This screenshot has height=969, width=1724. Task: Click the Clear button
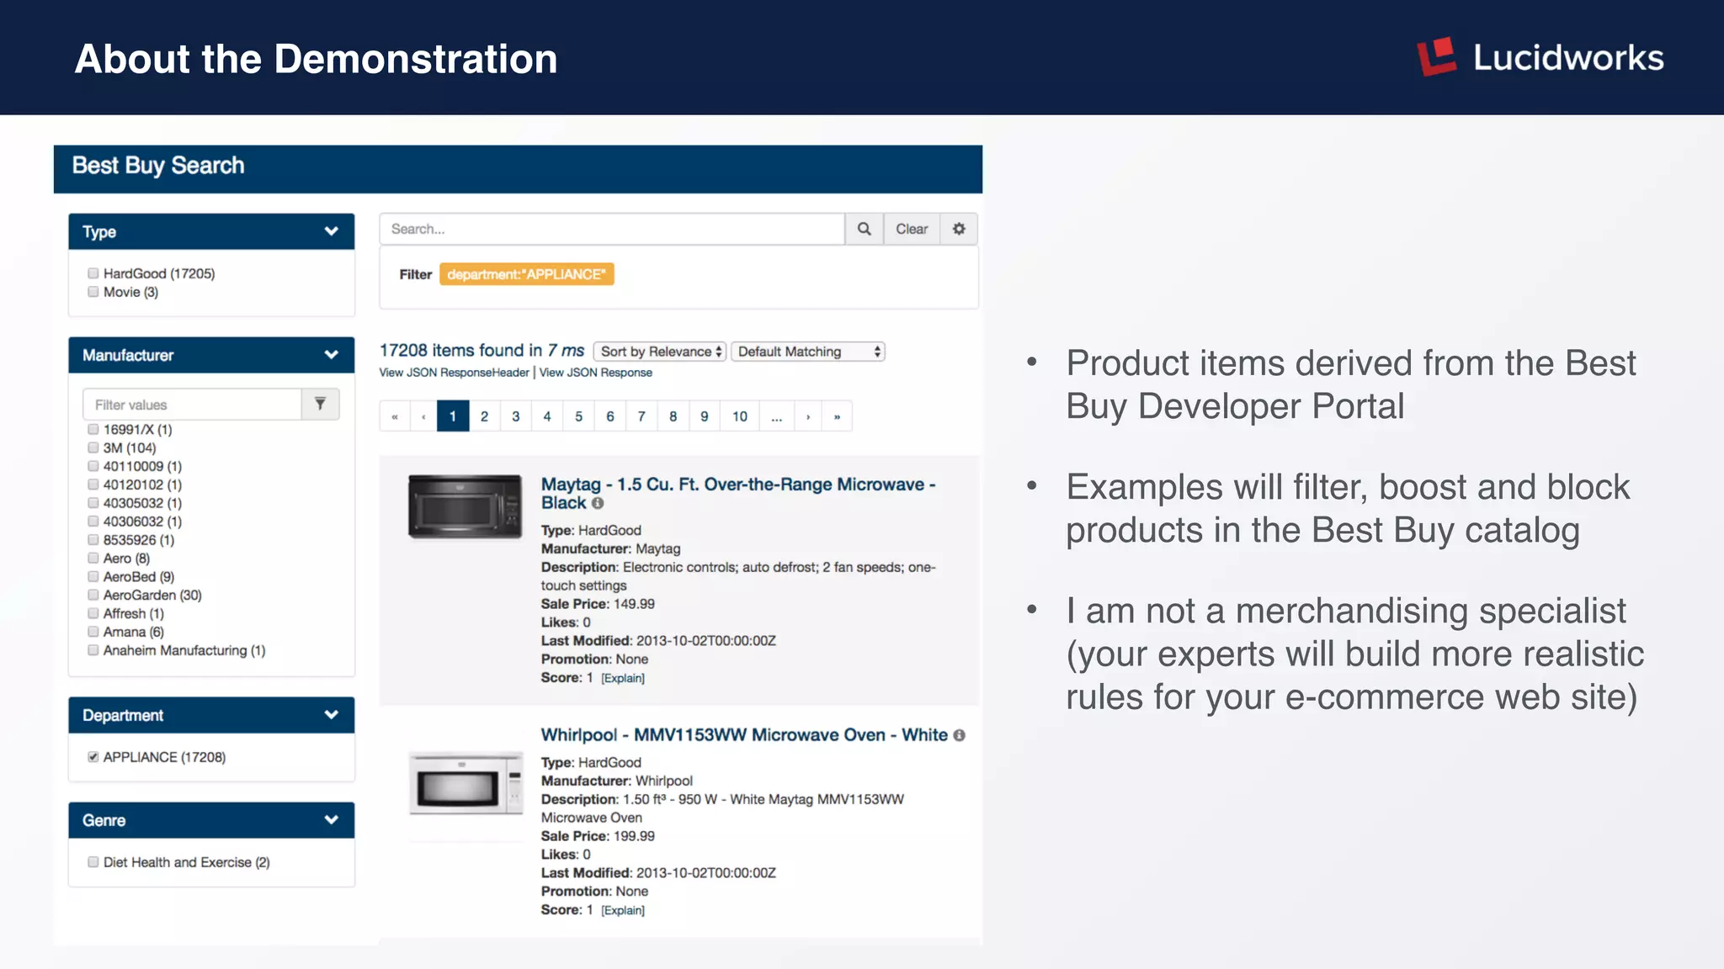[x=912, y=229]
